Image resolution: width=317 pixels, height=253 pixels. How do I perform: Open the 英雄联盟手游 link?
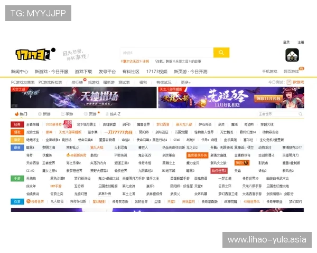pyautogui.click(x=180, y=178)
